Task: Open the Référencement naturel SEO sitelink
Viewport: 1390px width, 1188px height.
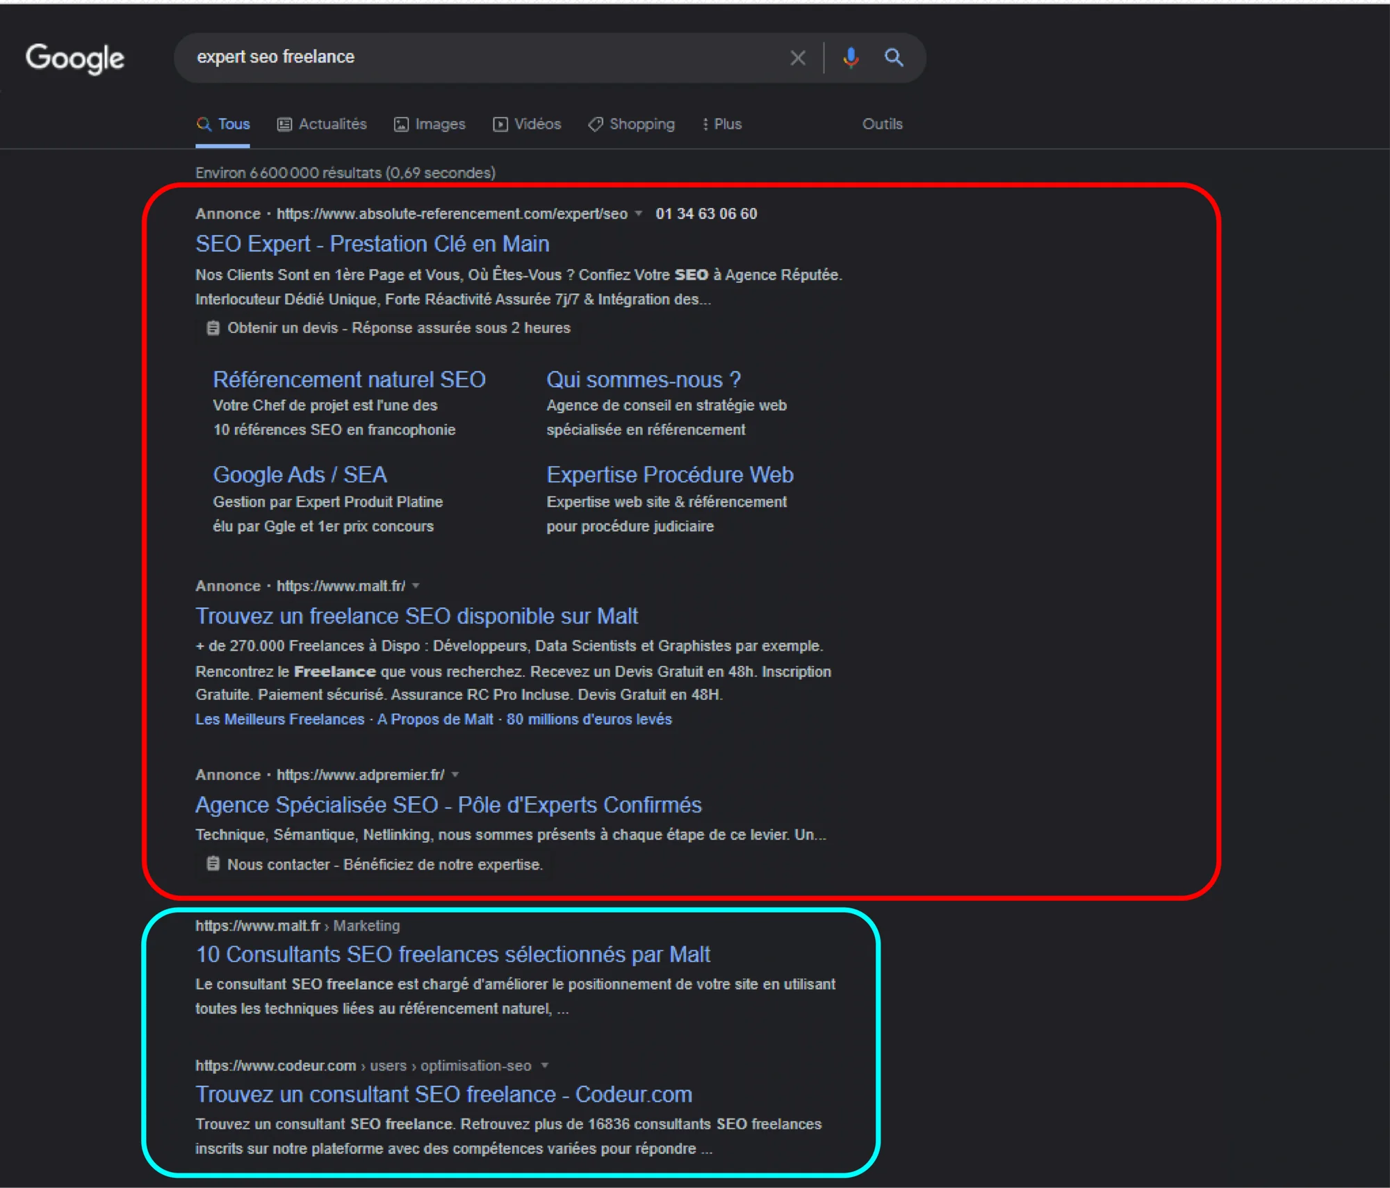Action: tap(349, 380)
